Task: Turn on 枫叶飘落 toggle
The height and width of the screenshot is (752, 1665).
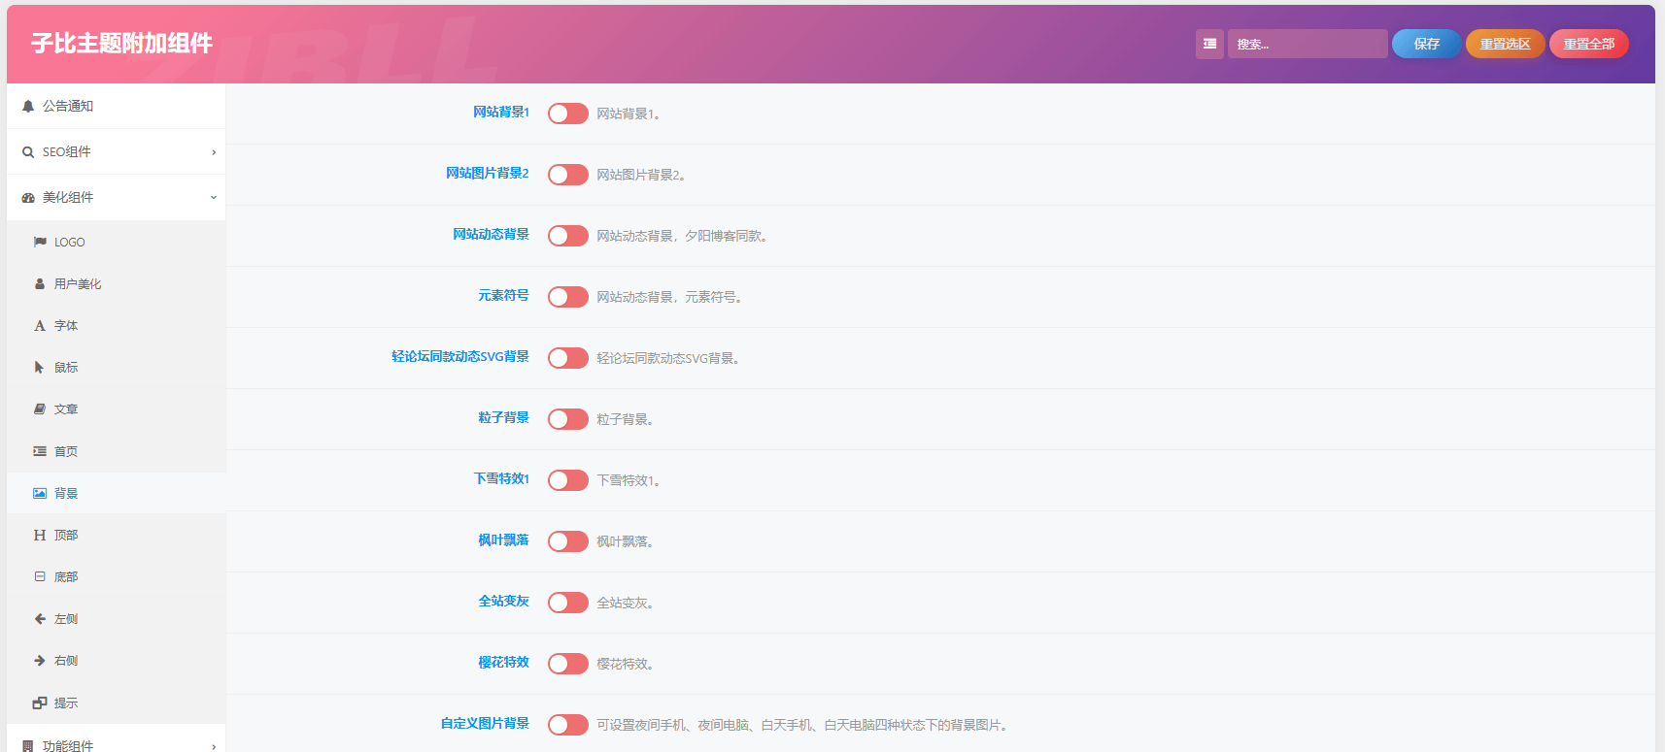Action: pyautogui.click(x=568, y=541)
